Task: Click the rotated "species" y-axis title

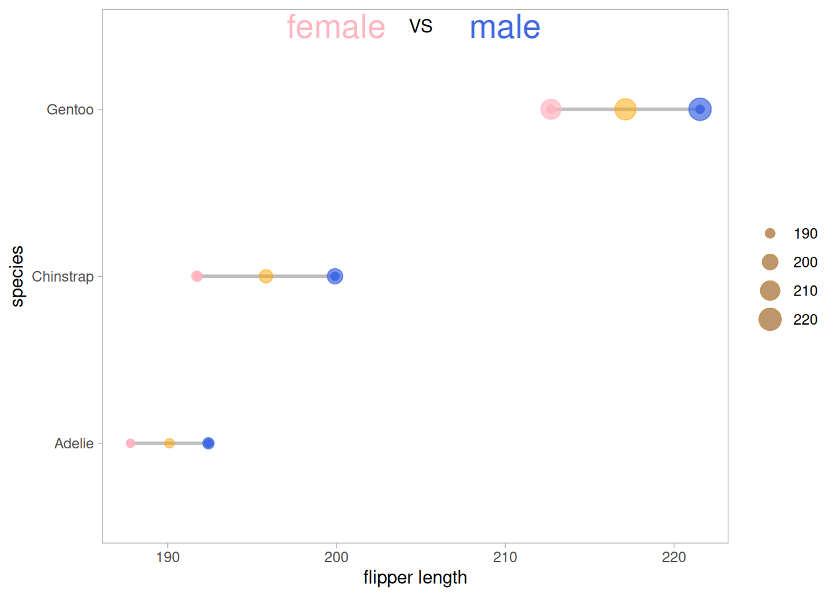Action: (x=17, y=276)
